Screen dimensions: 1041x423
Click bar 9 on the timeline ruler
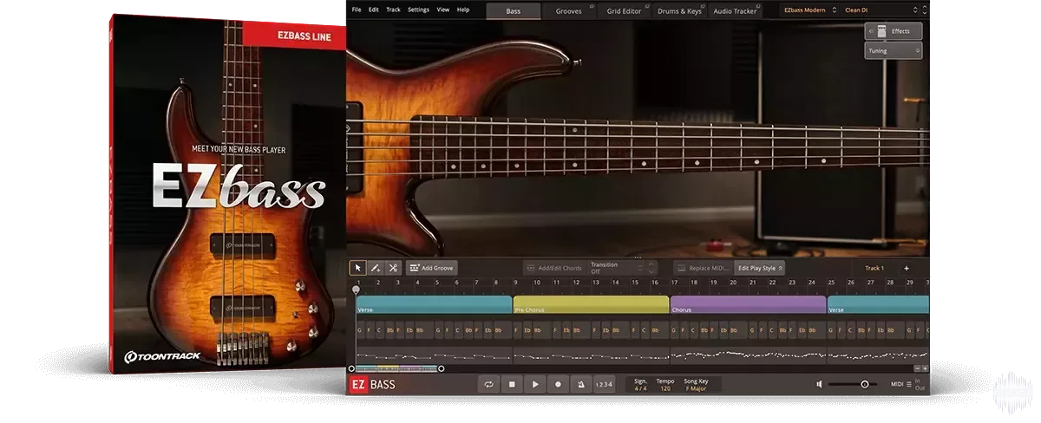(515, 282)
